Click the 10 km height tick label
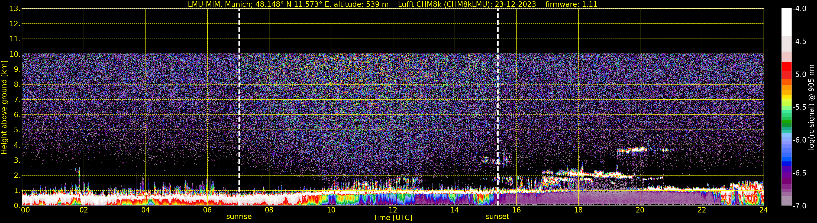Image resolution: width=817 pixels, height=223 pixels. [15, 54]
